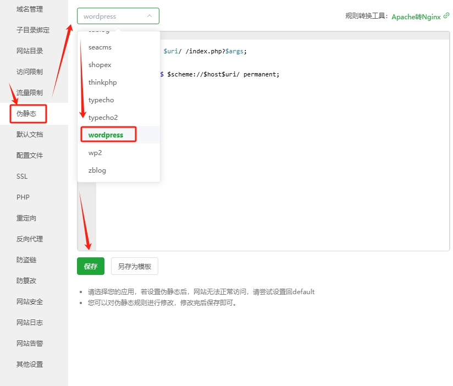Choose zblog from the dropdown
Screen dimensions: 453x386
coord(97,170)
